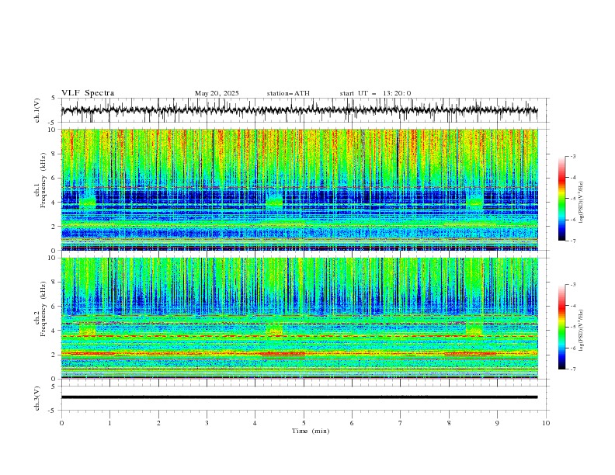
Task: Click the "-3" tick on the ch.1 colorbar
Action: click(x=572, y=156)
